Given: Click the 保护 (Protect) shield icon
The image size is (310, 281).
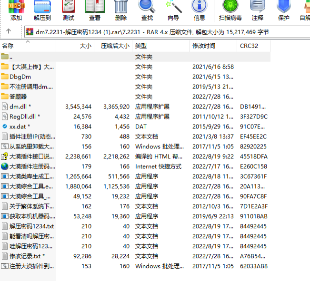Looking at the screenshot, I should (283, 6).
